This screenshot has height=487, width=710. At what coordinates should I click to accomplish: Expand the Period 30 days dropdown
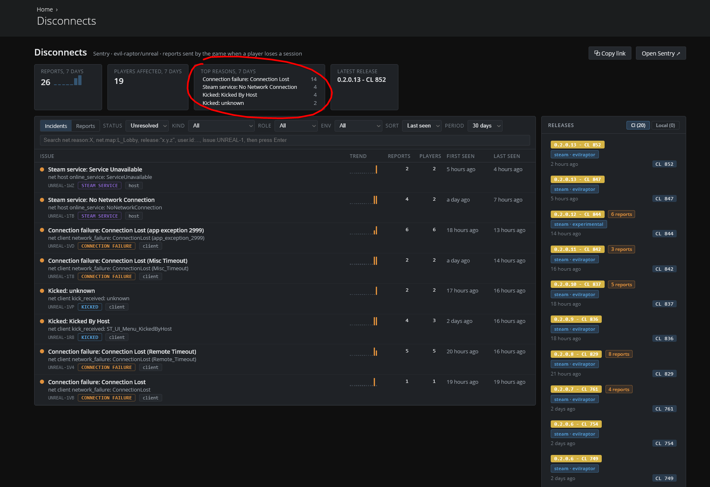(x=485, y=126)
